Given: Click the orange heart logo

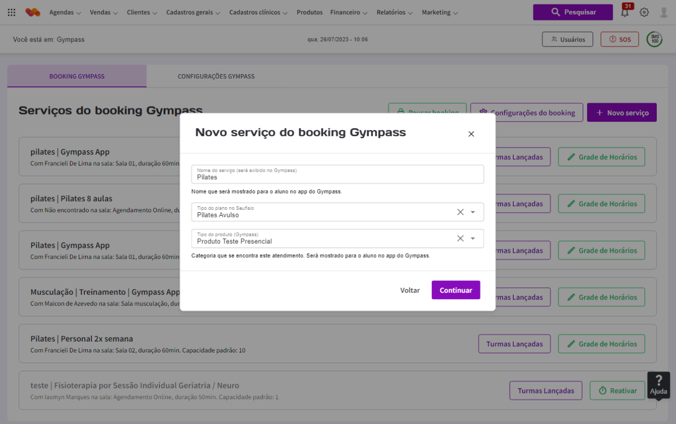Looking at the screenshot, I should 33,12.
